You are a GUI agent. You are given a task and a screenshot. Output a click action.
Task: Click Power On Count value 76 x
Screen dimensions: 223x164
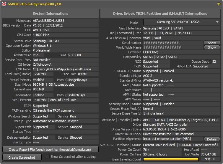click(146, 150)
